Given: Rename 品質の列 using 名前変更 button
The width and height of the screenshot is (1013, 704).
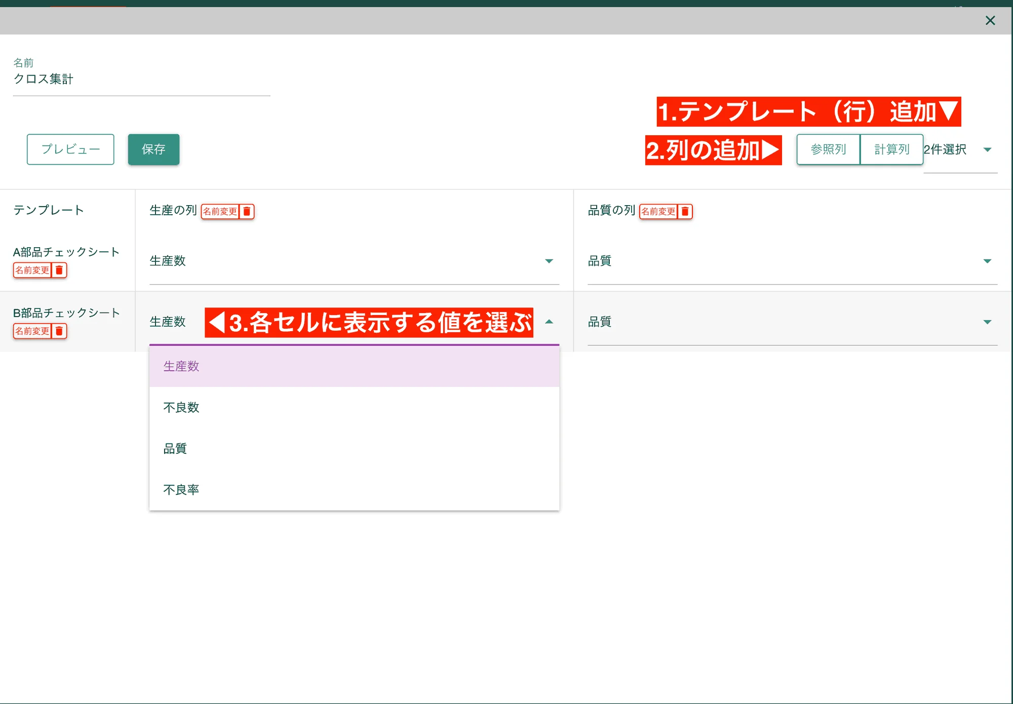Looking at the screenshot, I should 658,212.
